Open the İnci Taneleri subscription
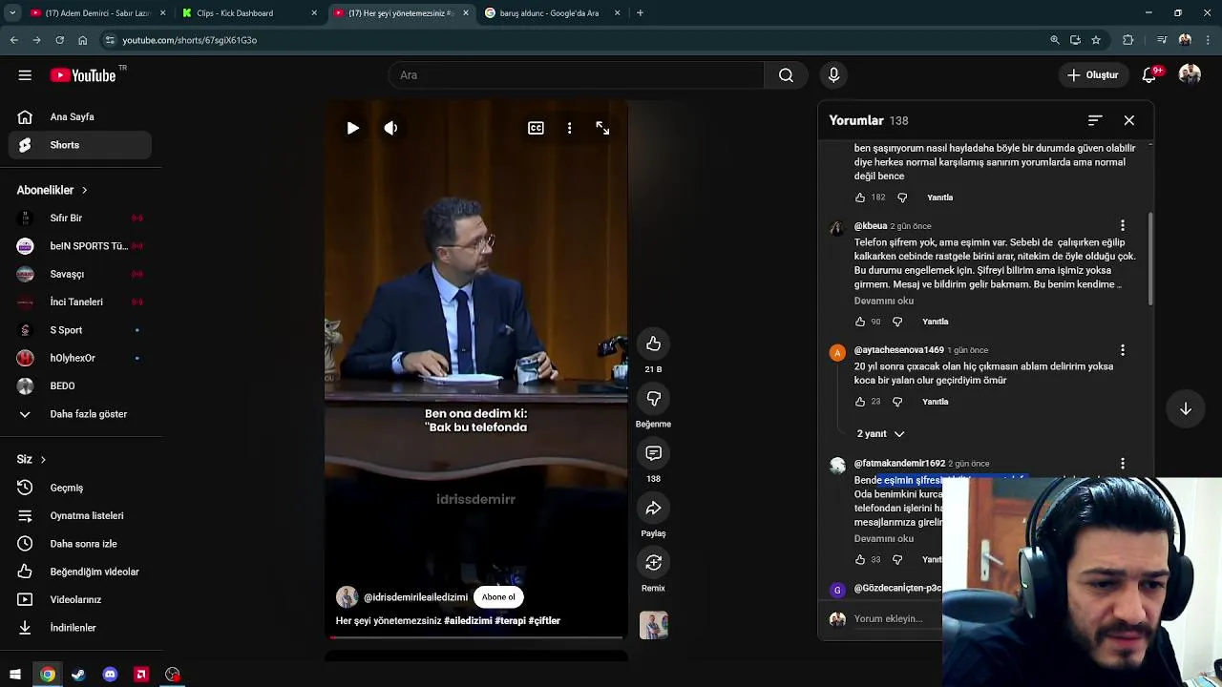 point(80,302)
